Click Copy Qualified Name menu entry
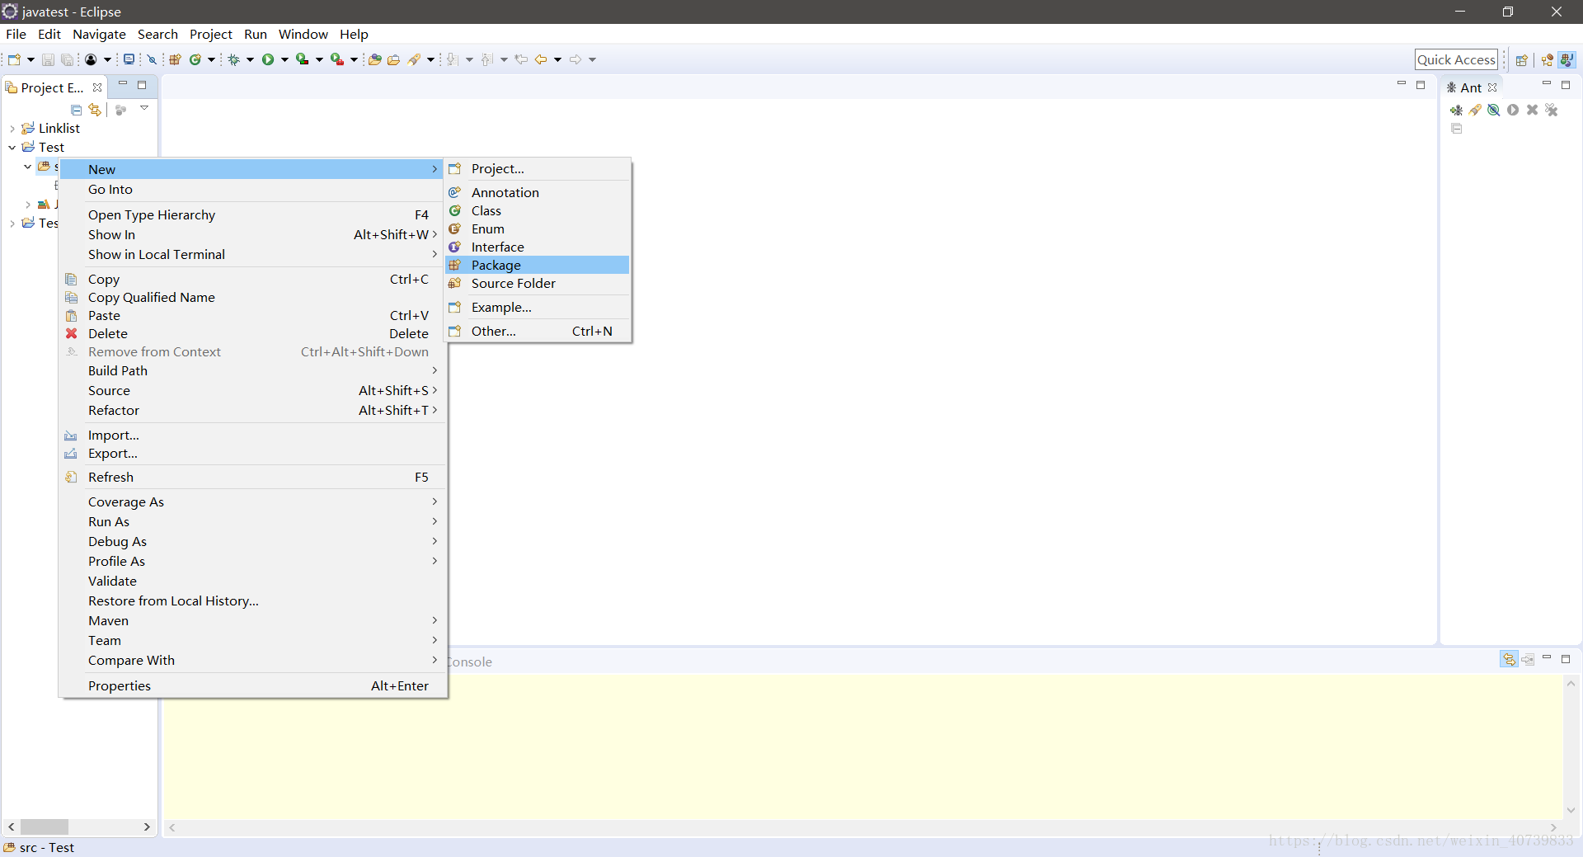This screenshot has width=1583, height=857. tap(253, 297)
